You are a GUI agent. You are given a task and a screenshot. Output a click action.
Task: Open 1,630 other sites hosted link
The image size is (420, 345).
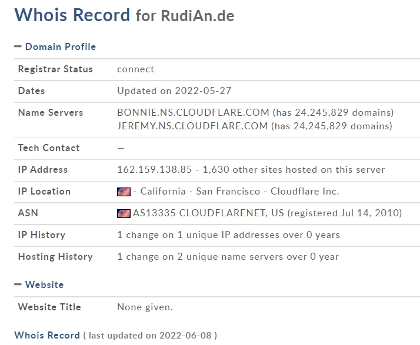[294, 169]
